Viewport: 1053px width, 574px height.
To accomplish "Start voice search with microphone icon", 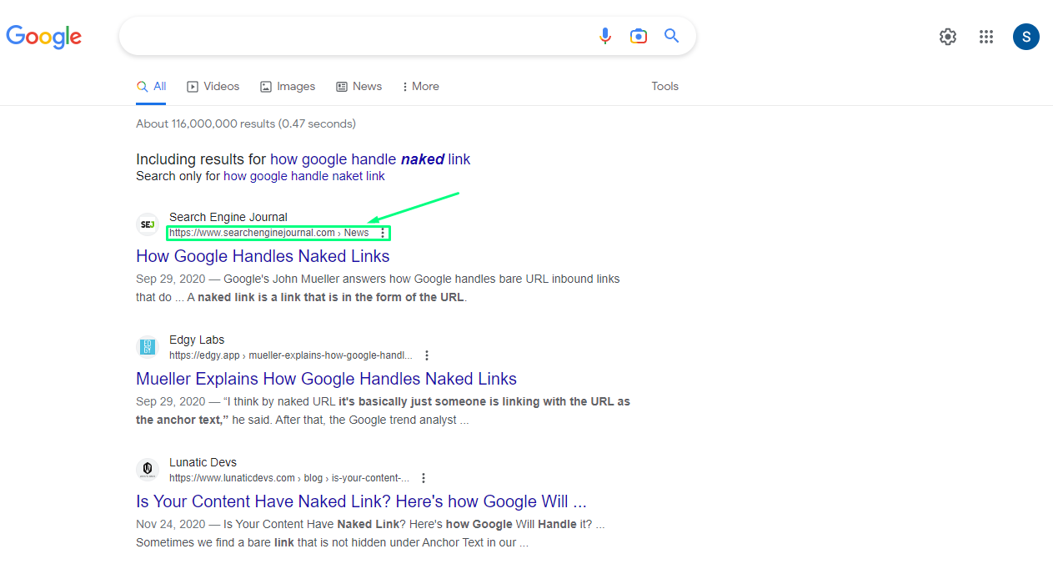I will point(605,36).
